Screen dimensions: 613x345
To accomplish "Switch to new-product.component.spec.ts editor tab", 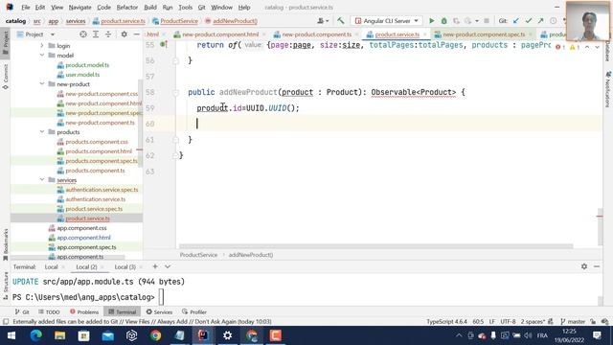I will (x=484, y=34).
